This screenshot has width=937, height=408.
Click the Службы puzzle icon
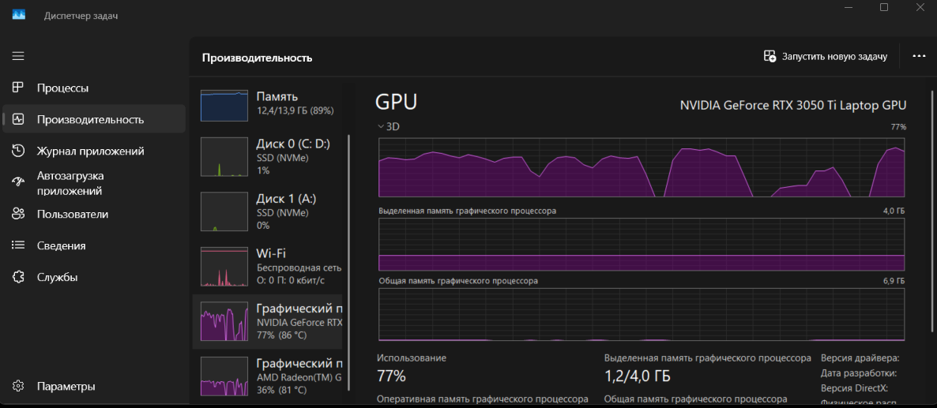[18, 277]
